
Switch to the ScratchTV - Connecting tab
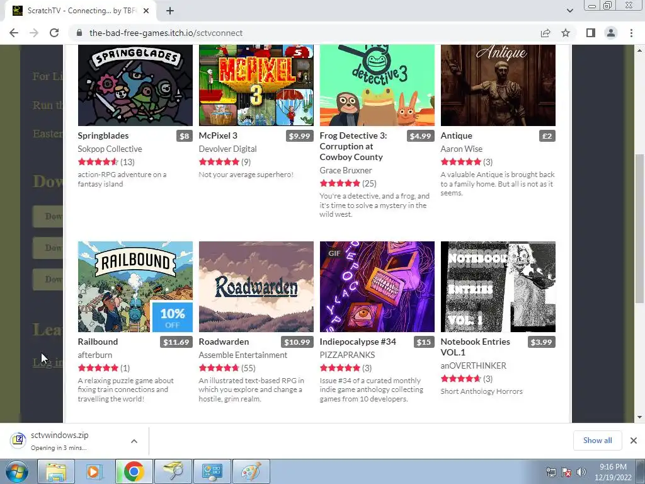click(x=80, y=11)
